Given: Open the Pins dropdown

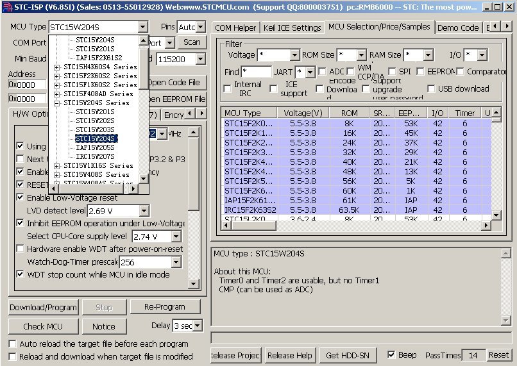Looking at the screenshot, I should pyautogui.click(x=201, y=27).
